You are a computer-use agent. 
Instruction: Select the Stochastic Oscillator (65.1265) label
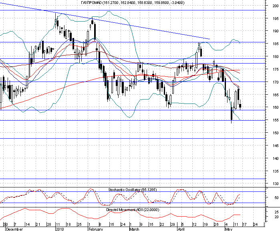coord(132,190)
